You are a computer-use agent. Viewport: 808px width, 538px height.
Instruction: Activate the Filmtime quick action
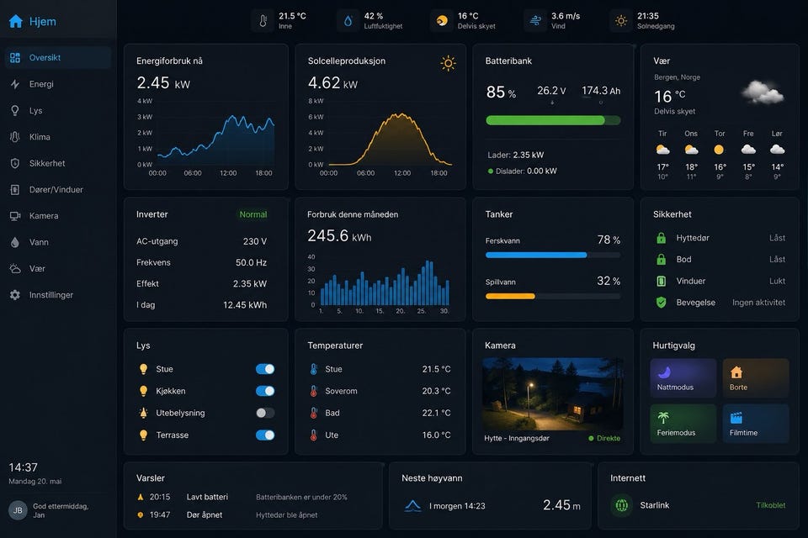pos(756,424)
